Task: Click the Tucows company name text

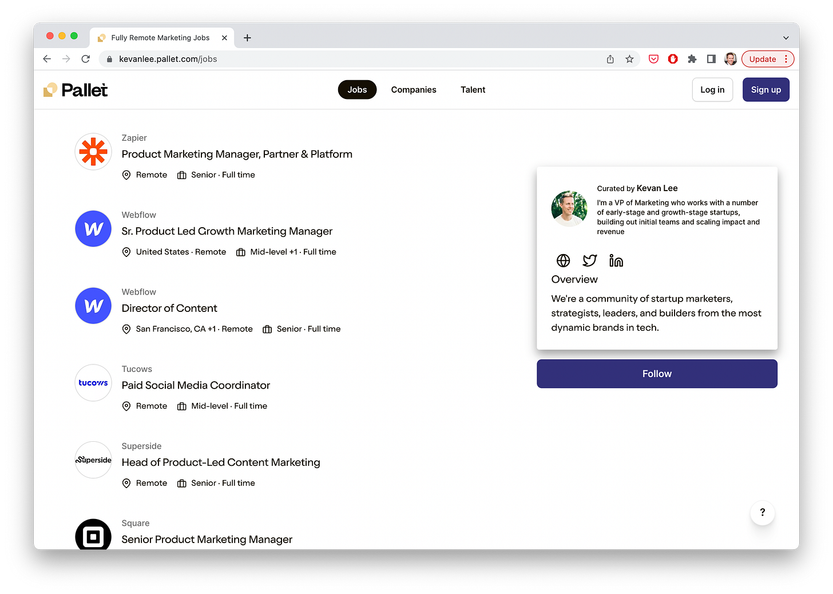Action: (x=137, y=369)
